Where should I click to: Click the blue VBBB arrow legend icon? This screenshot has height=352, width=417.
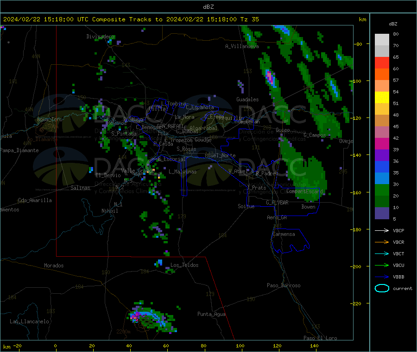382,277
